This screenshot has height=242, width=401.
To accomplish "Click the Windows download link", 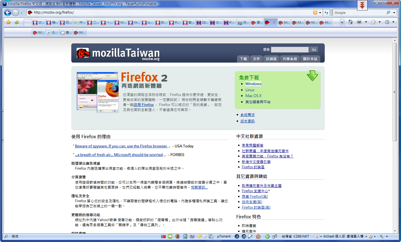I will 253,84.
